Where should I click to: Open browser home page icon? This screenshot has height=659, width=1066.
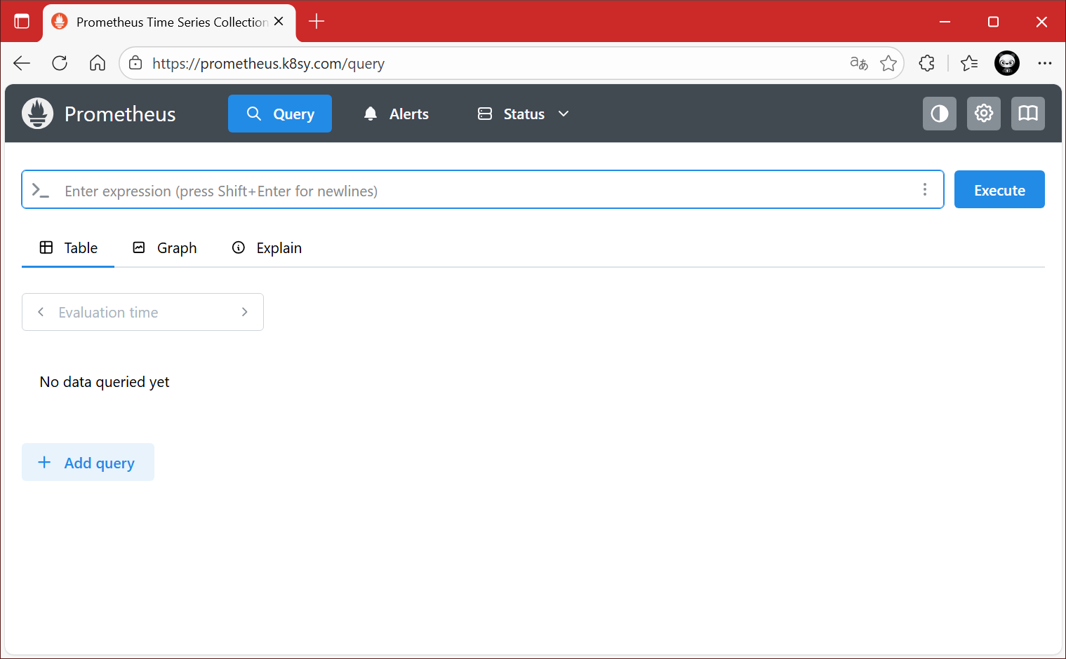tap(98, 63)
